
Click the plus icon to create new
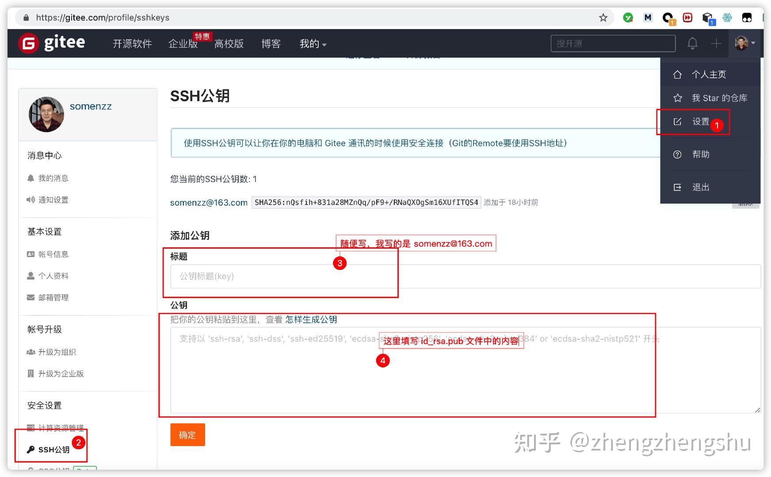(716, 43)
